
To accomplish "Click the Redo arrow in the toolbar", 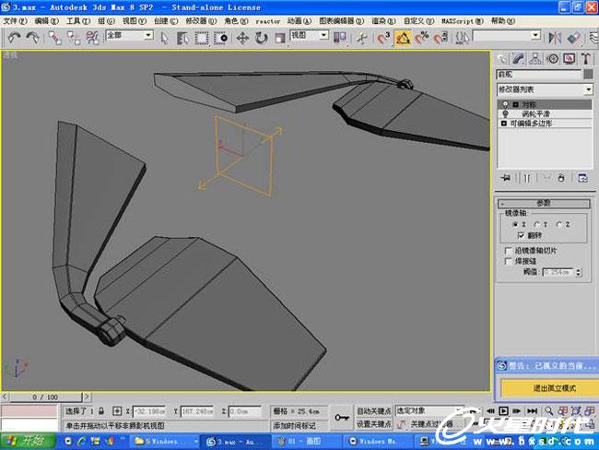I will (x=32, y=38).
